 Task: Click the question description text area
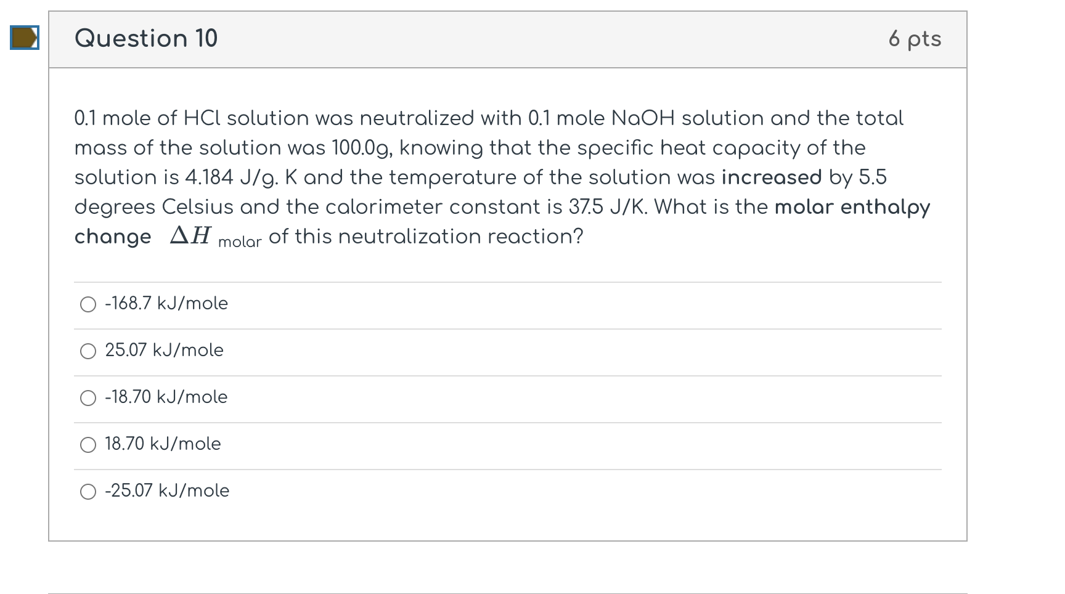point(493,177)
